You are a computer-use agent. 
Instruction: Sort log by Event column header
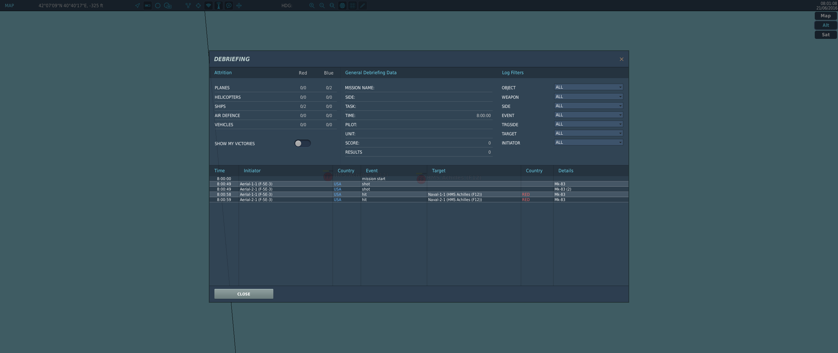[372, 171]
